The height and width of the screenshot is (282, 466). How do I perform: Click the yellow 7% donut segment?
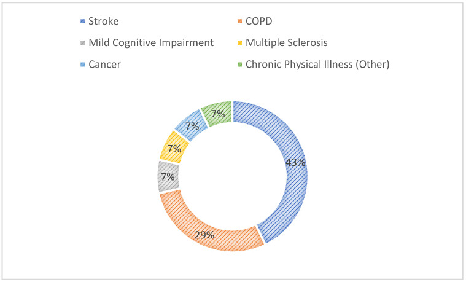point(175,148)
